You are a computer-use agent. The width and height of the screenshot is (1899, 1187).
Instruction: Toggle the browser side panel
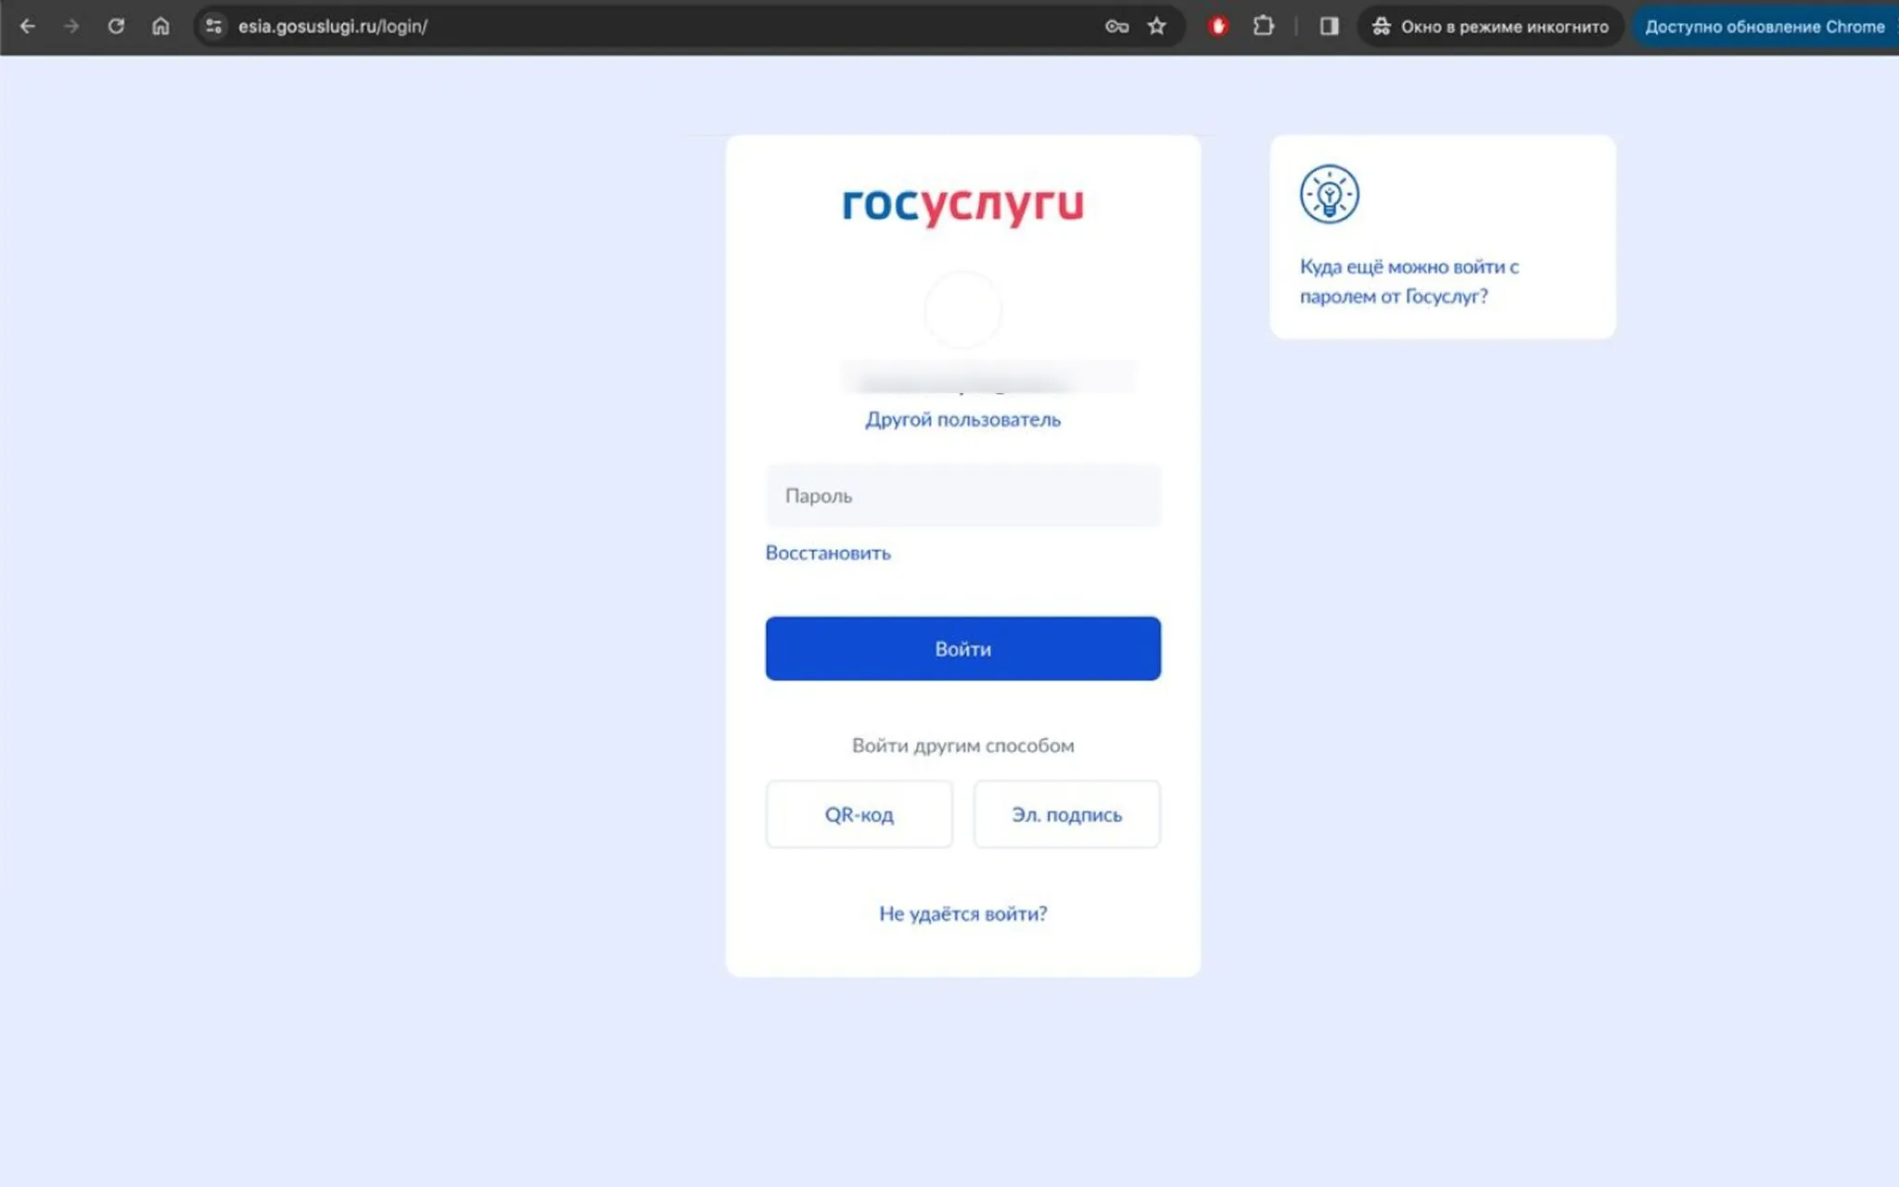tap(1329, 26)
